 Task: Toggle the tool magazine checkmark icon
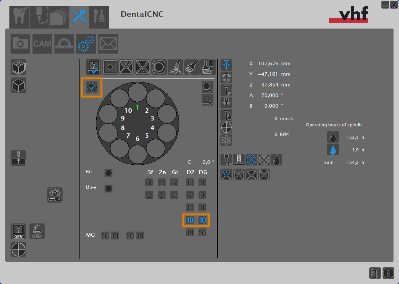92,88
